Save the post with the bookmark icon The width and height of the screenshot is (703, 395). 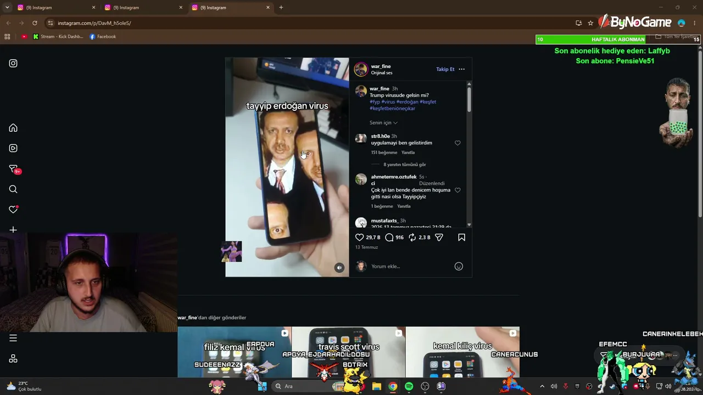coord(461,238)
